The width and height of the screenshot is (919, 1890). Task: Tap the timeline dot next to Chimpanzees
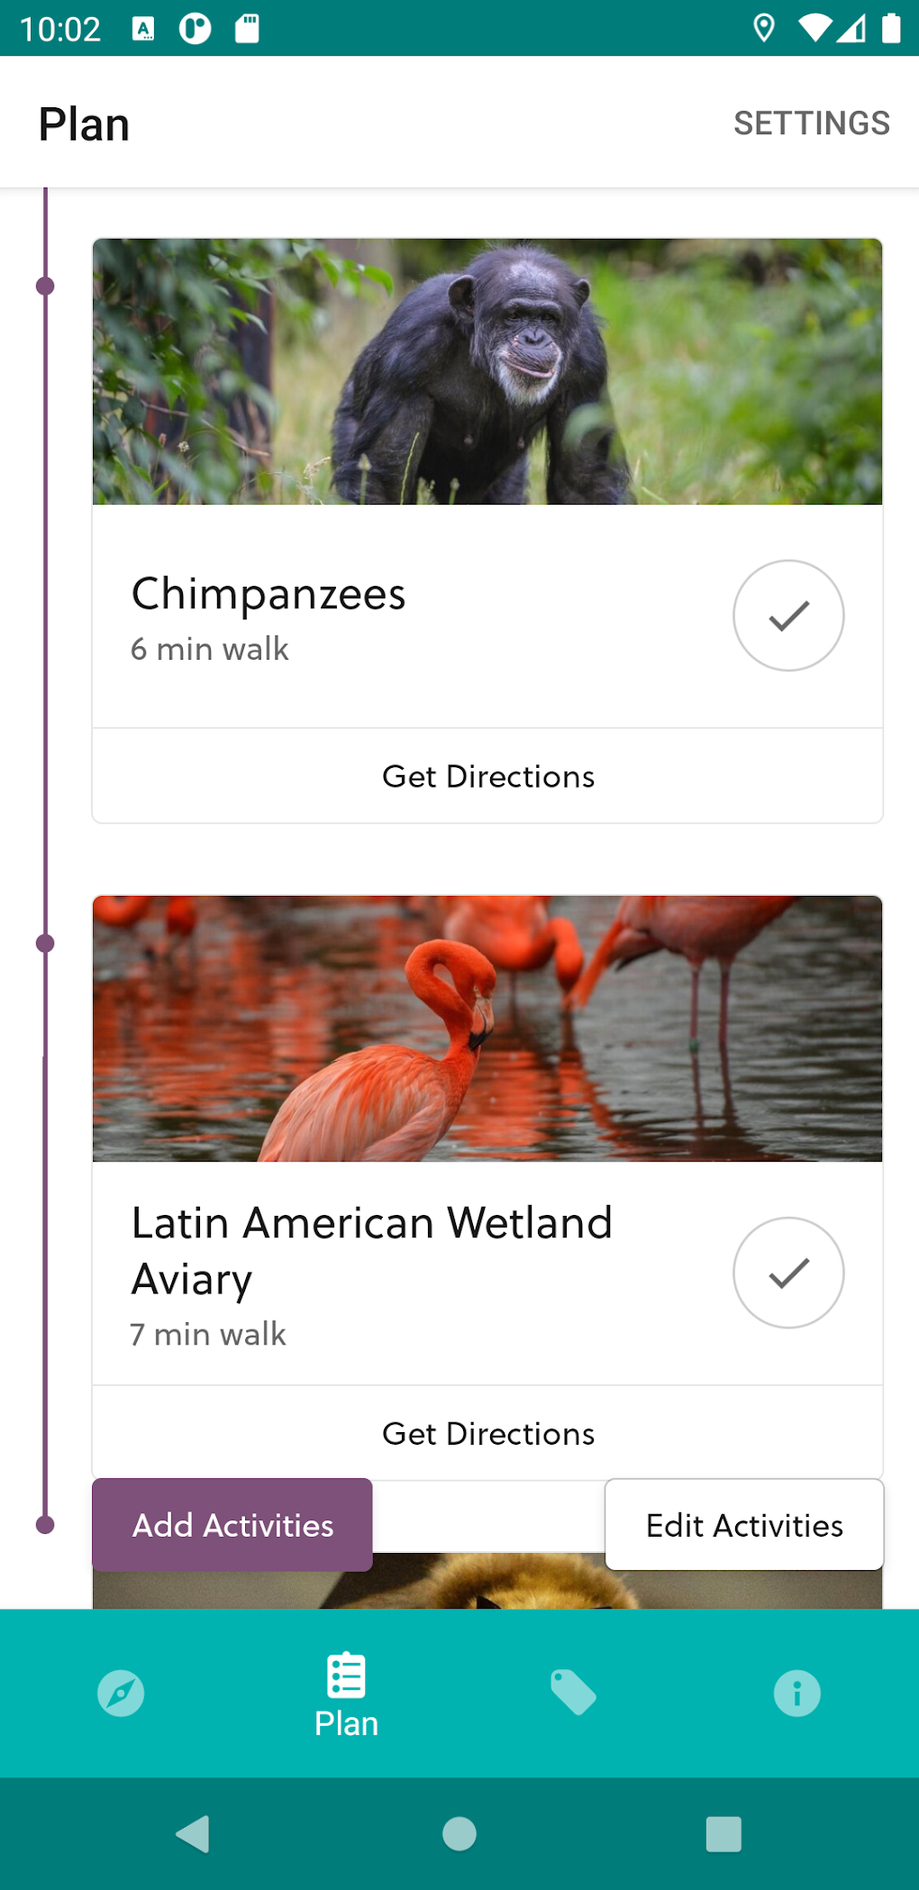(x=45, y=287)
